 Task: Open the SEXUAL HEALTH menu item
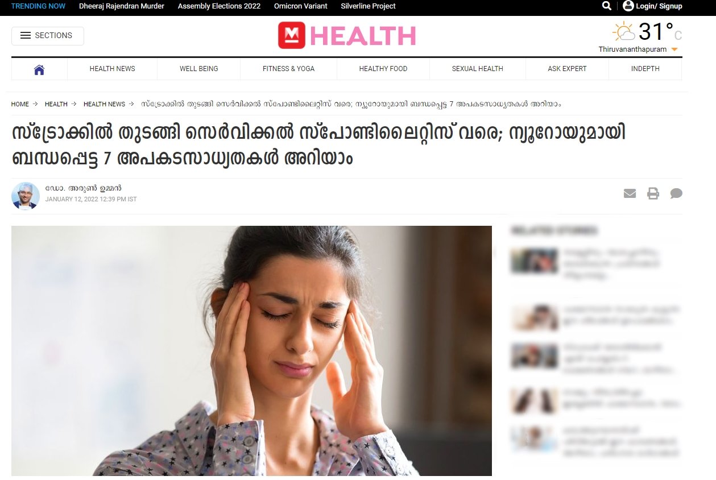pyautogui.click(x=478, y=69)
